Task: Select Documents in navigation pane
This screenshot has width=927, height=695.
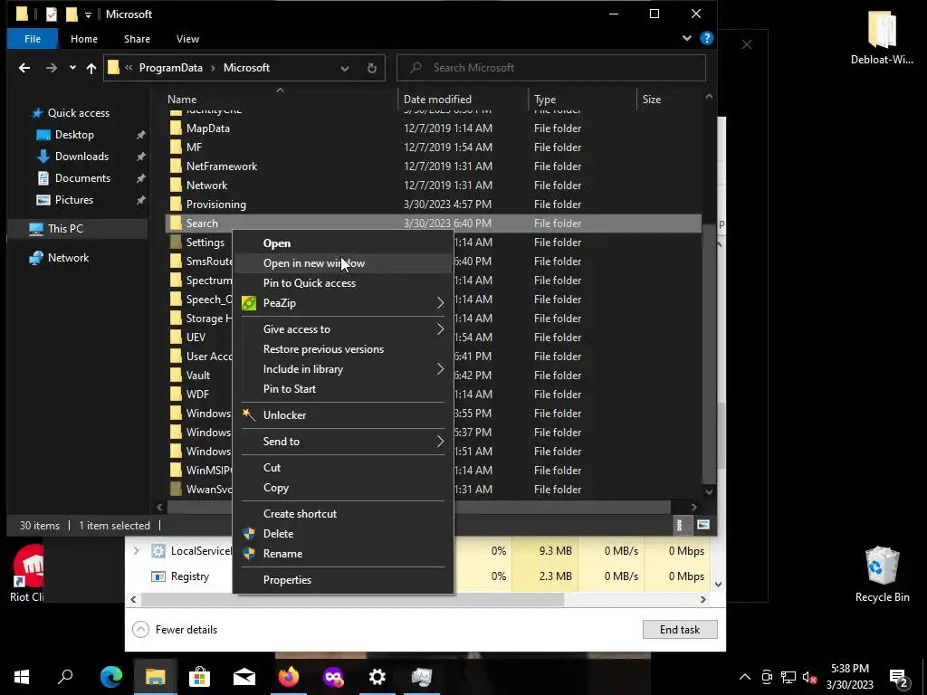Action: pyautogui.click(x=82, y=178)
